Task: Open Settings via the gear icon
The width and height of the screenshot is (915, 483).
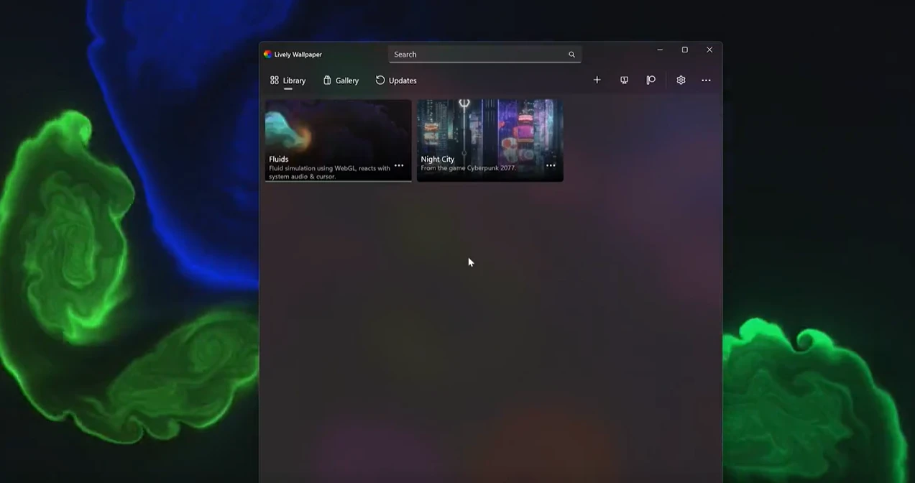Action: pos(681,80)
